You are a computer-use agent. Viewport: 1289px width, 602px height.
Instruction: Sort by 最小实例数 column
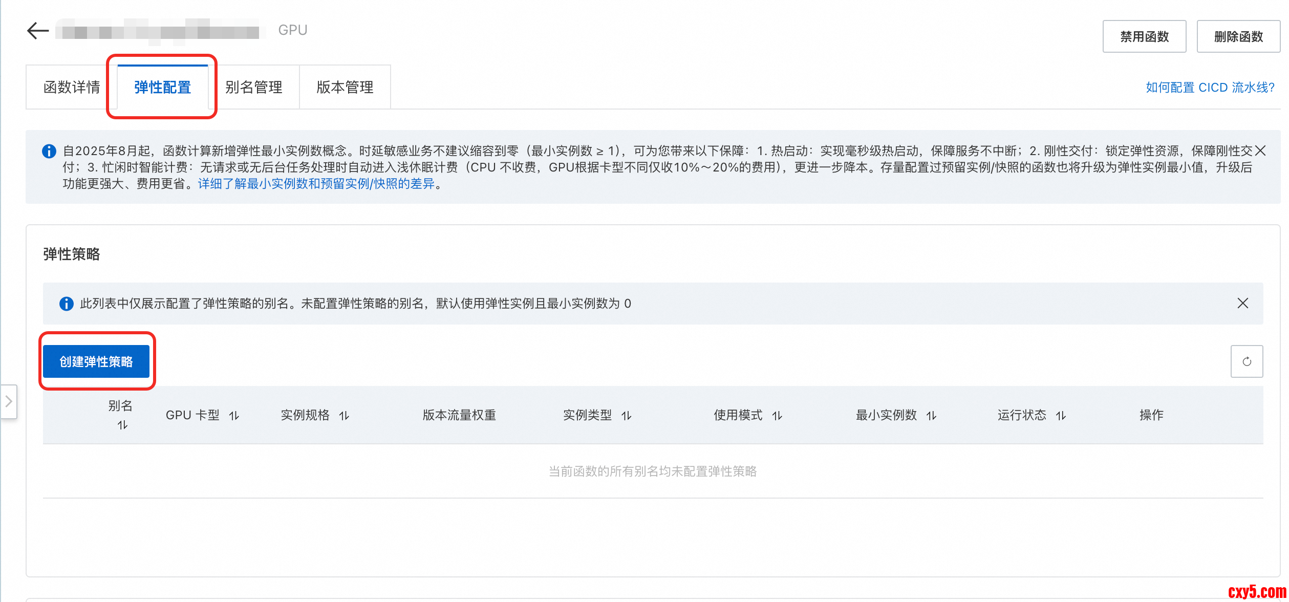931,416
